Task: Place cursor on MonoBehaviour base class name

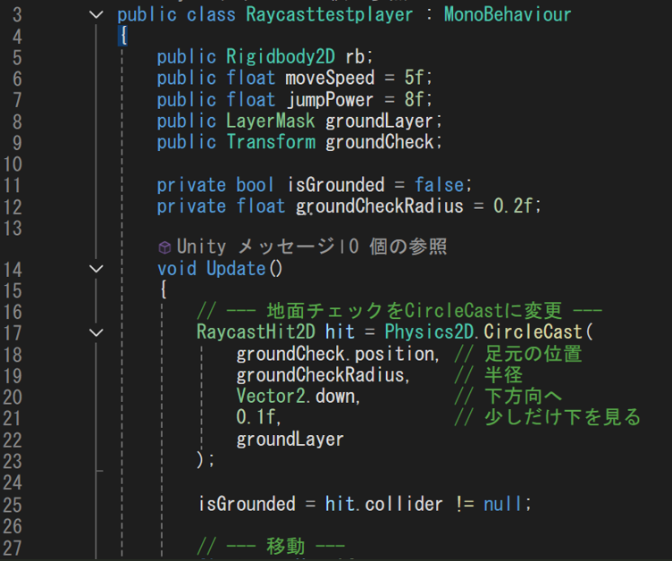Action: tap(507, 15)
